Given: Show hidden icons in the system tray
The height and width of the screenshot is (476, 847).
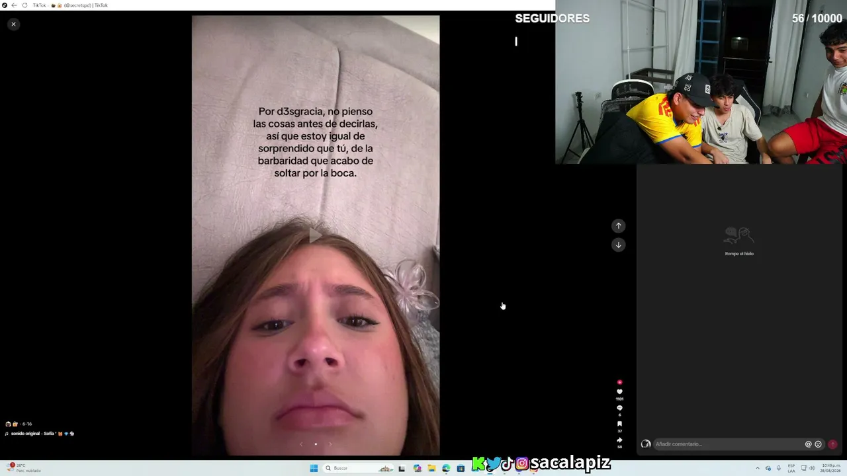Looking at the screenshot, I should point(758,468).
